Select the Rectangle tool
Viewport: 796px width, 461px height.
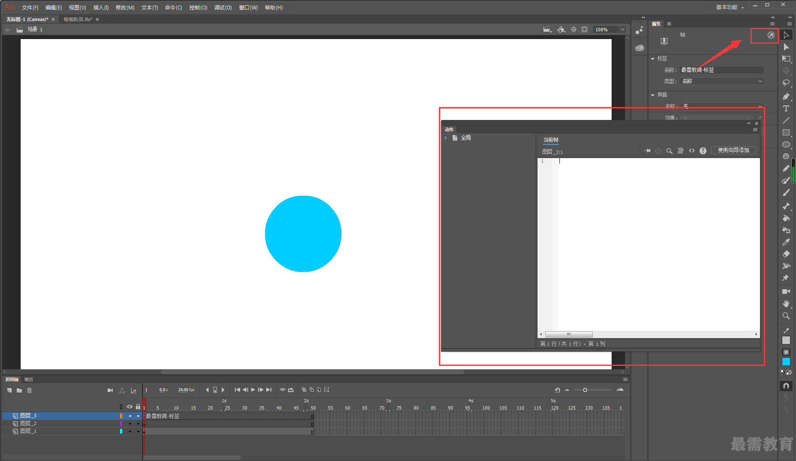[786, 132]
